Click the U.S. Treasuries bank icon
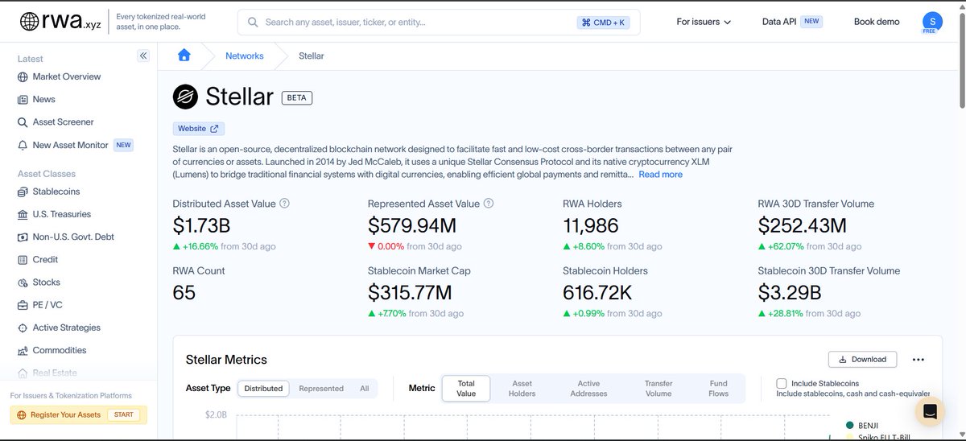Screen dimensions: 966x441 (x=23, y=215)
